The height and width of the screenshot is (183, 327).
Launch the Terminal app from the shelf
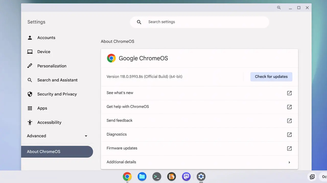[157, 176]
